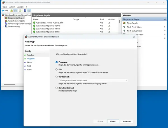The image size is (168, 128).
Task: Sort rules by the Aktiviert column header
Action: [112, 19]
